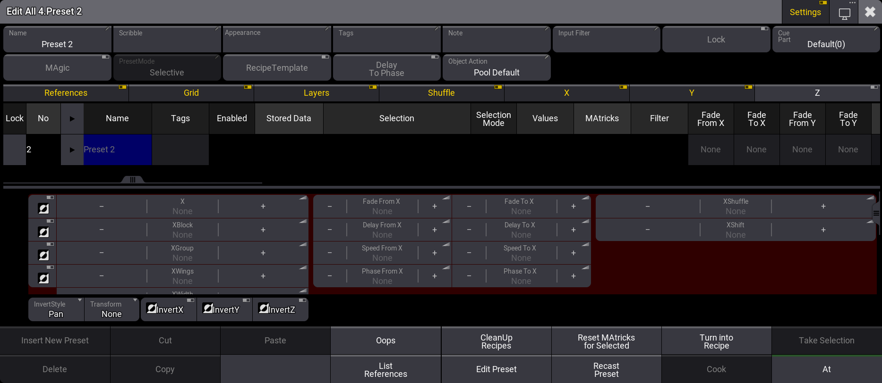The image size is (882, 383).
Task: Click the invert icon beside the X row
Action: pos(43,208)
